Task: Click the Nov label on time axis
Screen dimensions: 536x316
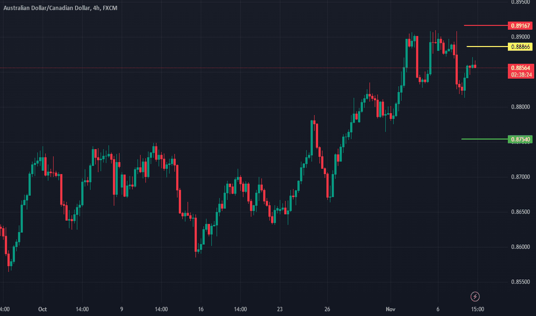Action: tap(390, 309)
